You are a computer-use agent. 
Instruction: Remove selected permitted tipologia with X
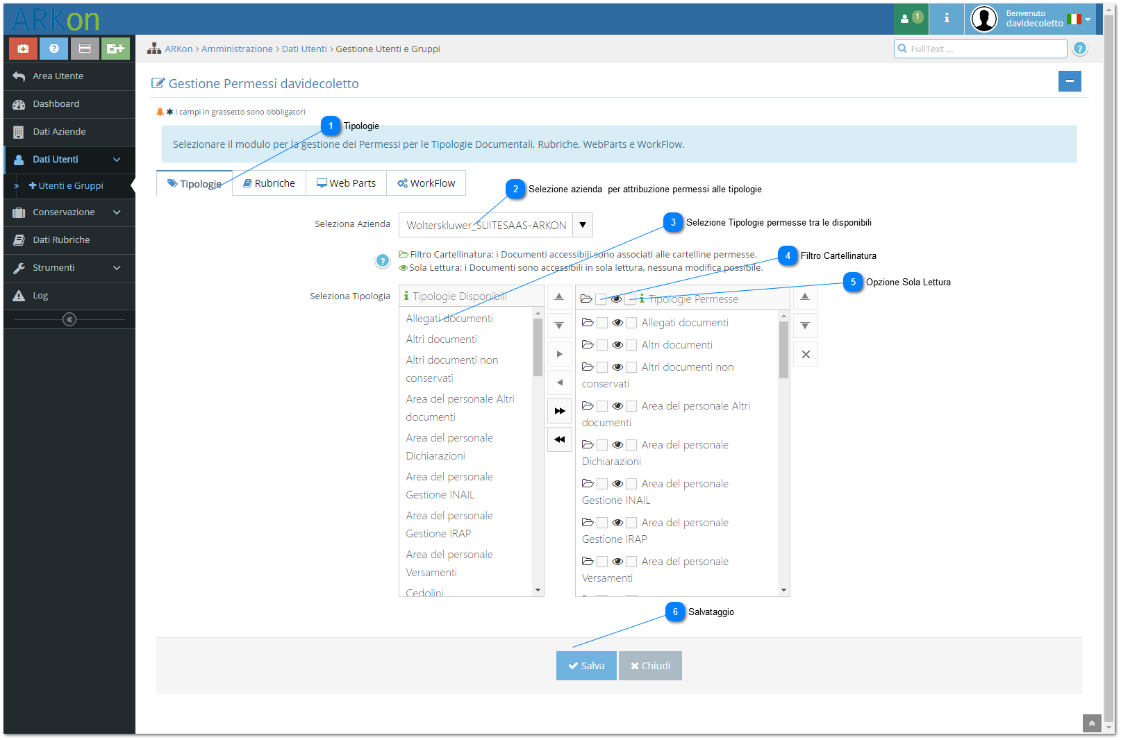(x=805, y=354)
